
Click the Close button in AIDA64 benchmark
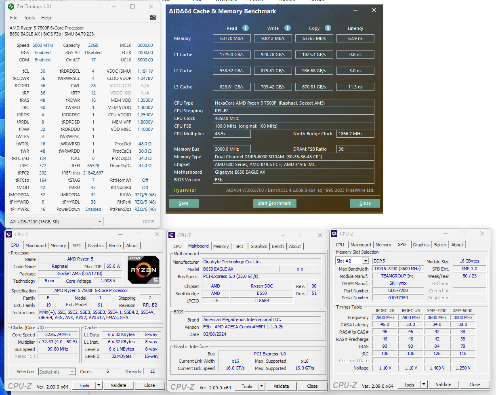point(365,203)
